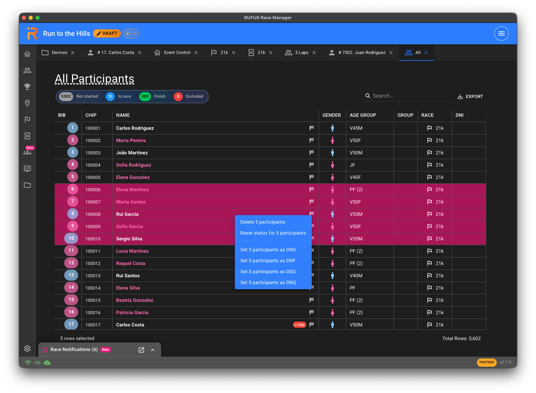Open the settings gear in sidebar
Image resolution: width=536 pixels, height=393 pixels.
pyautogui.click(x=27, y=349)
